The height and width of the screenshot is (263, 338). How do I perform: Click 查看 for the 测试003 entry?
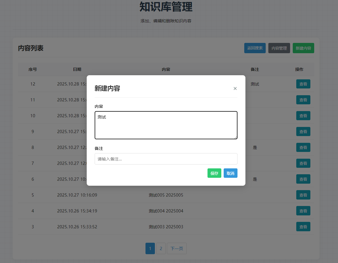pos(303,227)
